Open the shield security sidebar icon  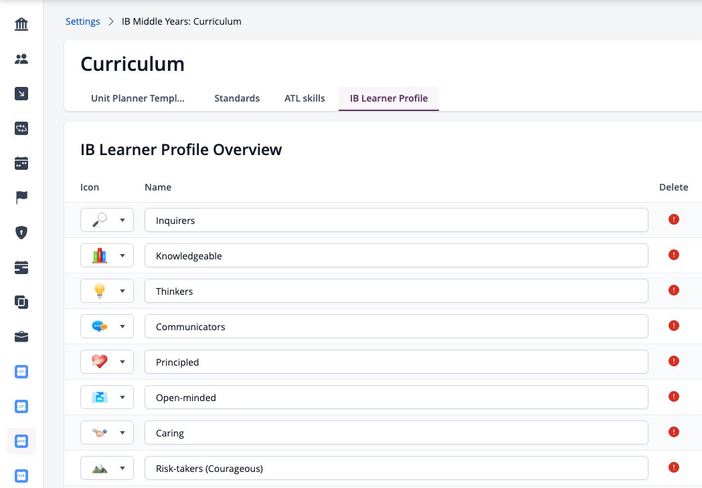(21, 232)
